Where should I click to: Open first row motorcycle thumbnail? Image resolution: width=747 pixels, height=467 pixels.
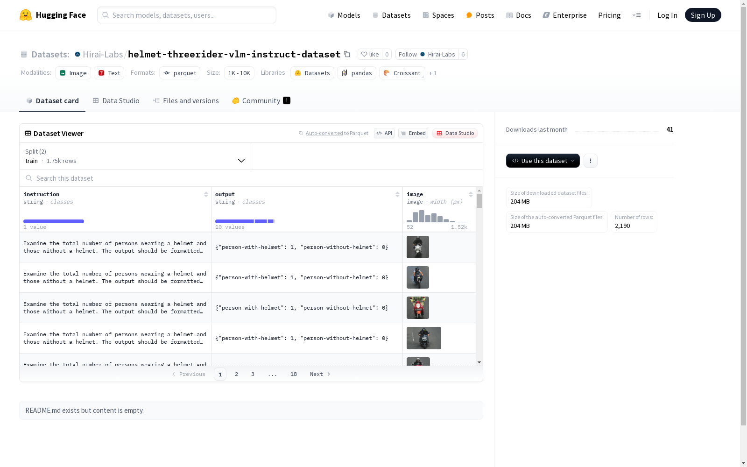tap(418, 247)
